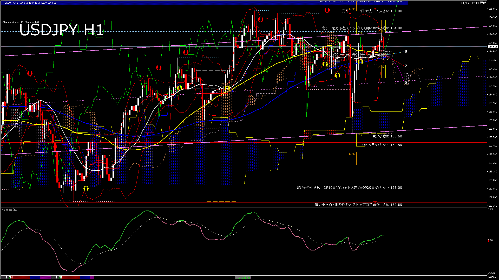Select the red down arrow in the chart center
This screenshot has height=280, width=499.
(186, 52)
